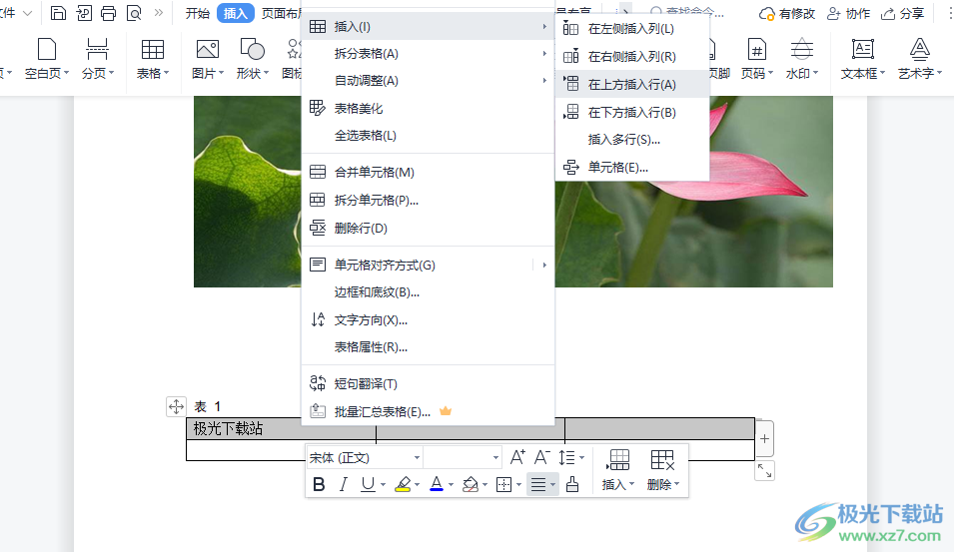This screenshot has height=552, width=954.
Task: Open the 表格 table insert tool
Action: [x=152, y=58]
